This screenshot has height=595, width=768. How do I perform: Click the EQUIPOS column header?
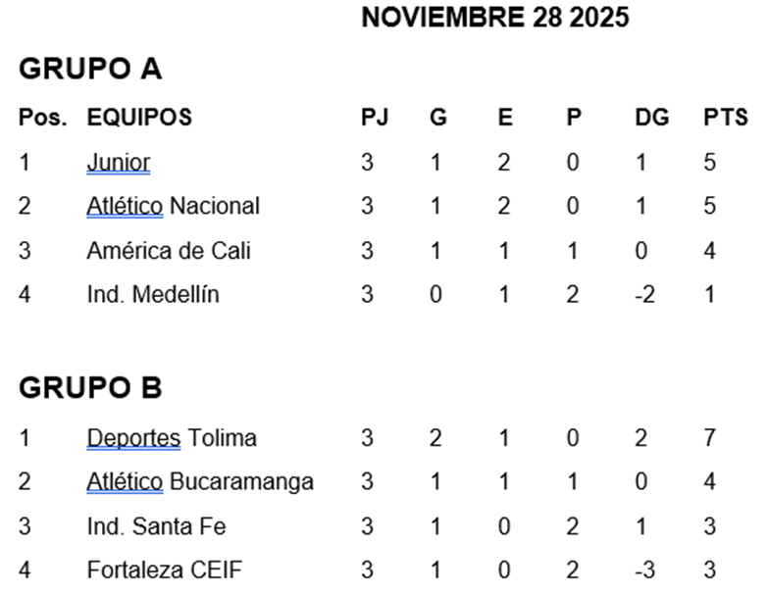pyautogui.click(x=139, y=118)
